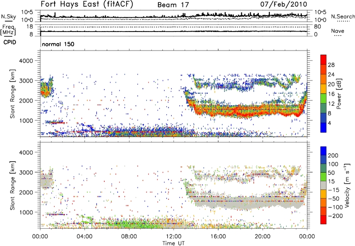Image resolution: width=355 pixels, height=246 pixels.
Task: Click the '4' power colorbar tick
Action: coord(329,123)
